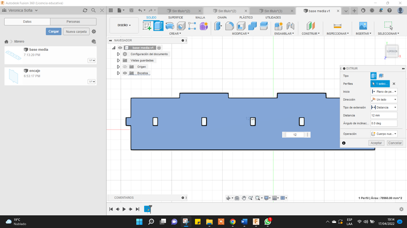Open the DISEÑO workspace dropdown
Image resolution: width=407 pixels, height=228 pixels.
[124, 25]
